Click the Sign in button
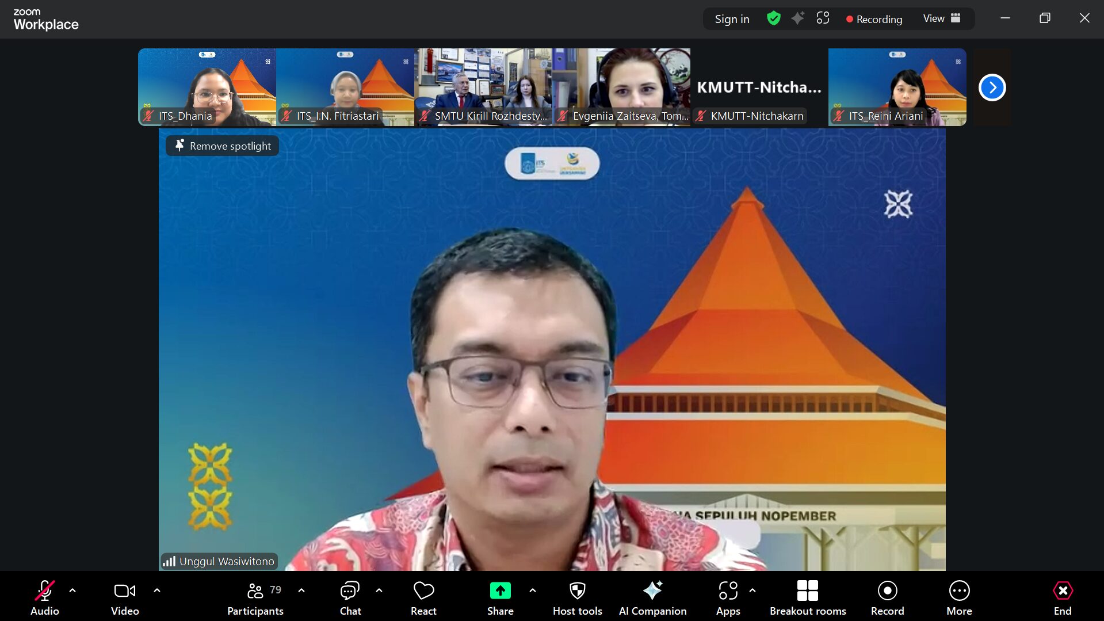This screenshot has width=1104, height=621. [x=732, y=19]
